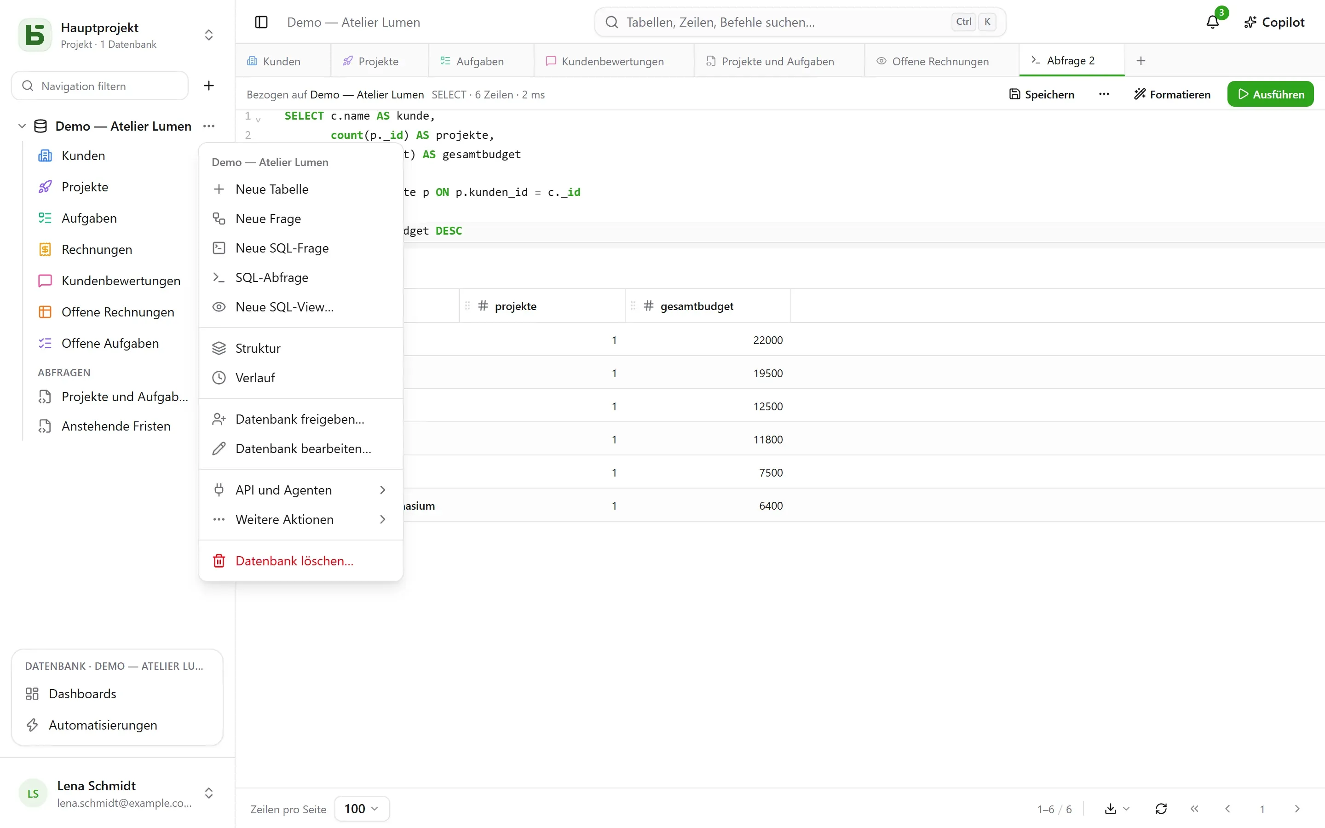The height and width of the screenshot is (828, 1325).
Task: Toggle the sidebar panel icon
Action: [x=261, y=22]
